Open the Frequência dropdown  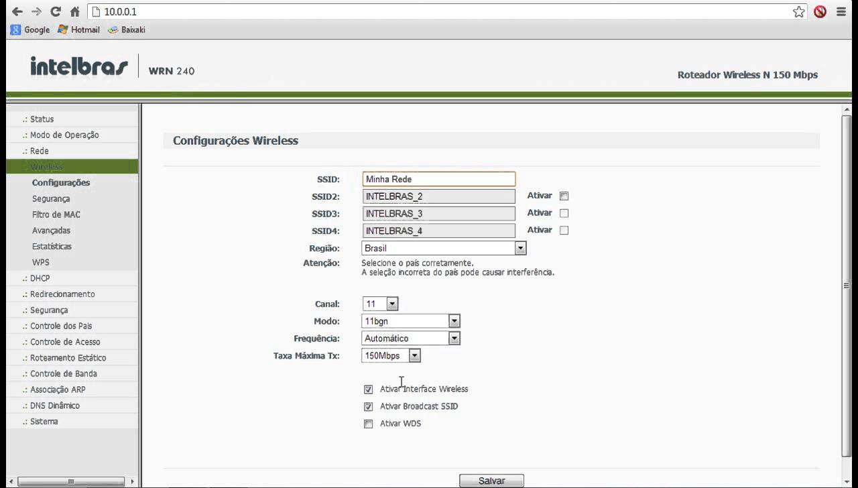click(x=411, y=339)
